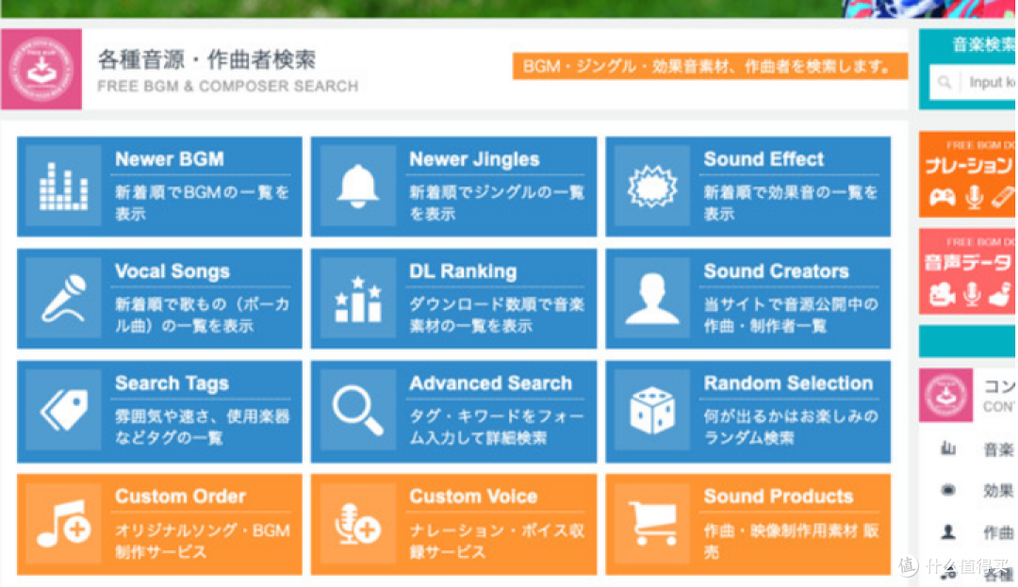1018x587 pixels.
Task: Click the sidebar burst icon next to 効果
Action: coord(948,490)
